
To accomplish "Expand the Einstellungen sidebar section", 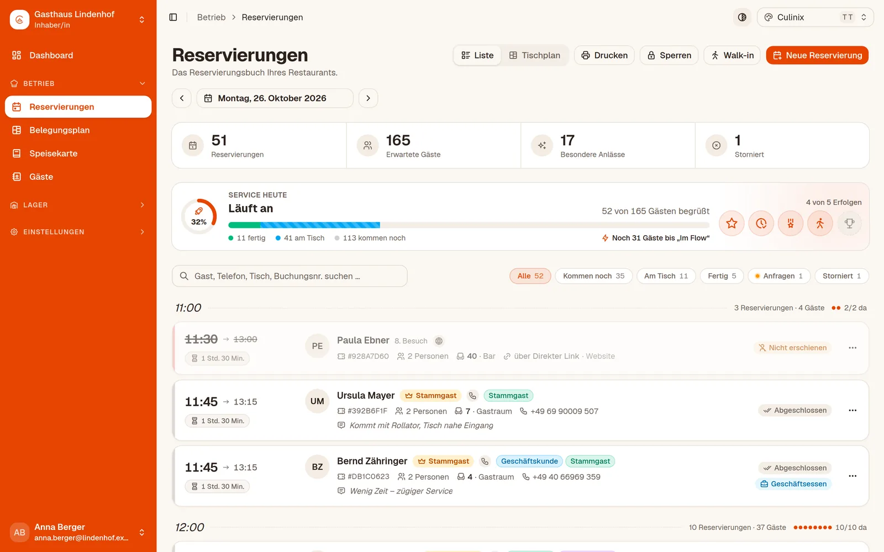I will tap(78, 232).
